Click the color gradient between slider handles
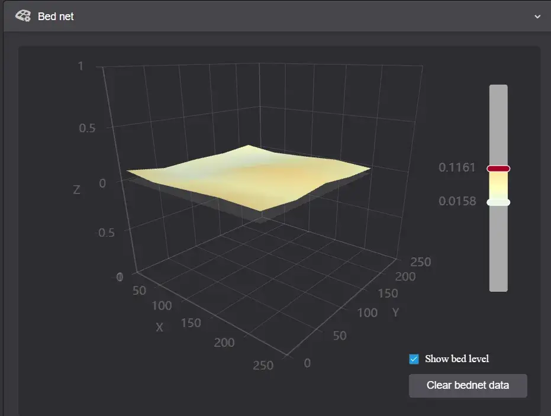The height and width of the screenshot is (416, 551). point(498,186)
